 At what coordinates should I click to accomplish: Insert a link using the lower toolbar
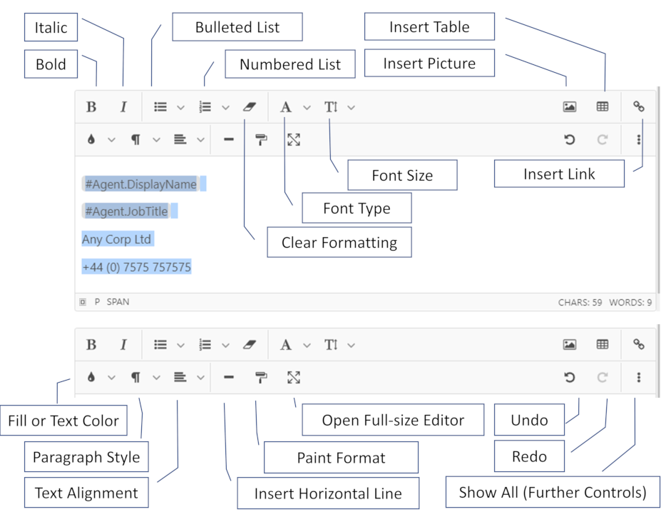[x=638, y=344]
